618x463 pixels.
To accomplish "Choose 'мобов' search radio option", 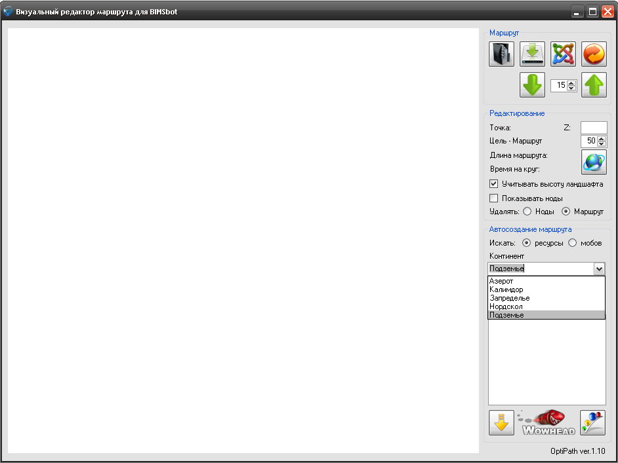I will [x=572, y=243].
